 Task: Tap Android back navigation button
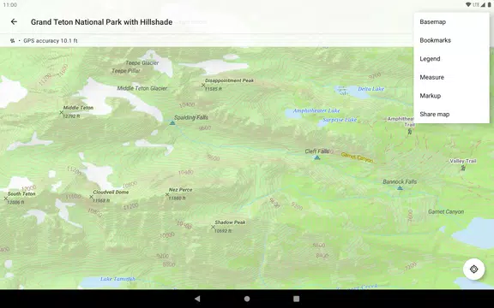(x=197, y=299)
